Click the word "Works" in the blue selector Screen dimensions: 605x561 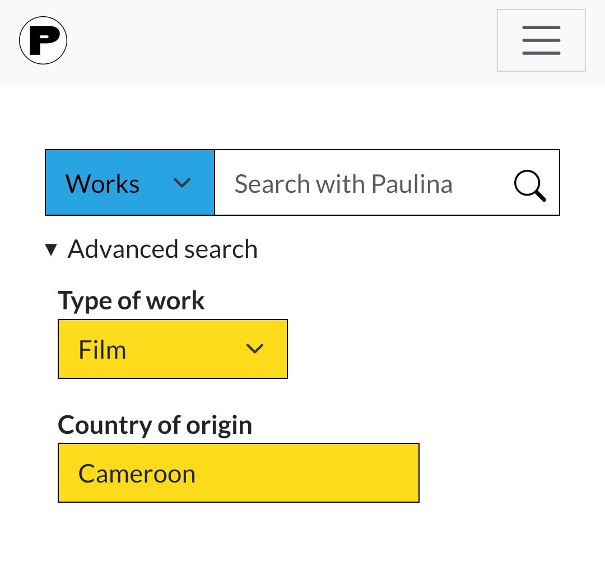click(103, 184)
